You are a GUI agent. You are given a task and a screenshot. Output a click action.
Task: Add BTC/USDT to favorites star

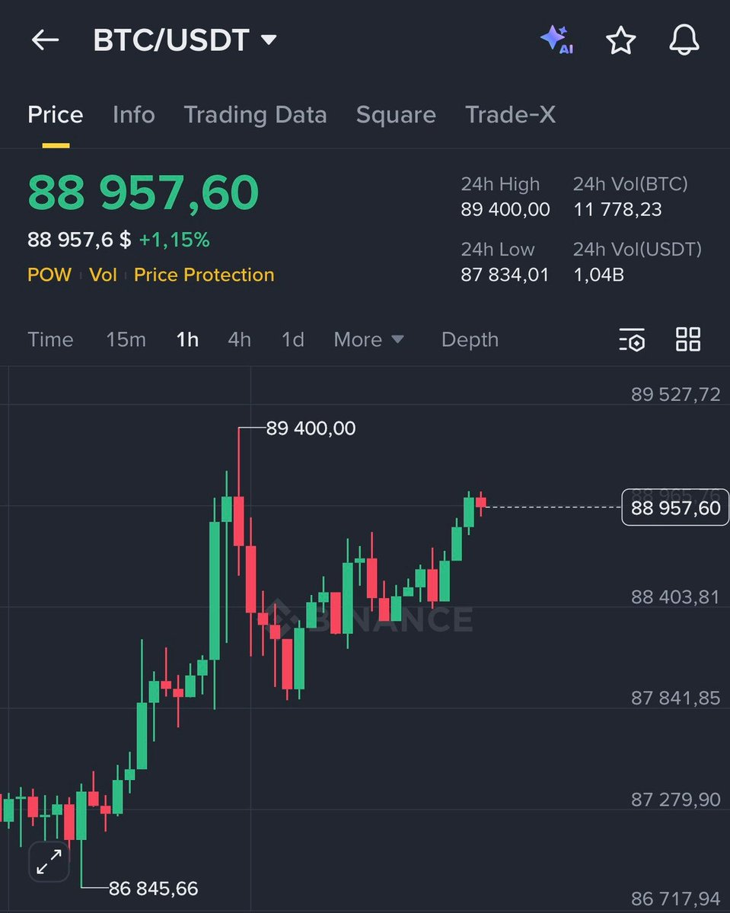pos(620,40)
